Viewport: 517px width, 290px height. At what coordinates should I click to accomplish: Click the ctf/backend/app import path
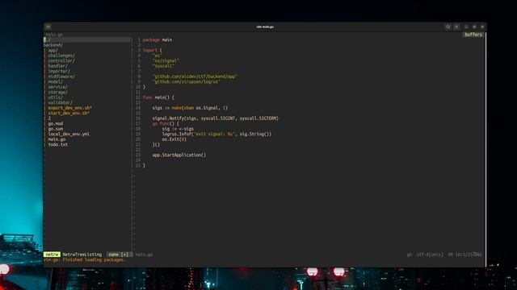pyautogui.click(x=195, y=77)
